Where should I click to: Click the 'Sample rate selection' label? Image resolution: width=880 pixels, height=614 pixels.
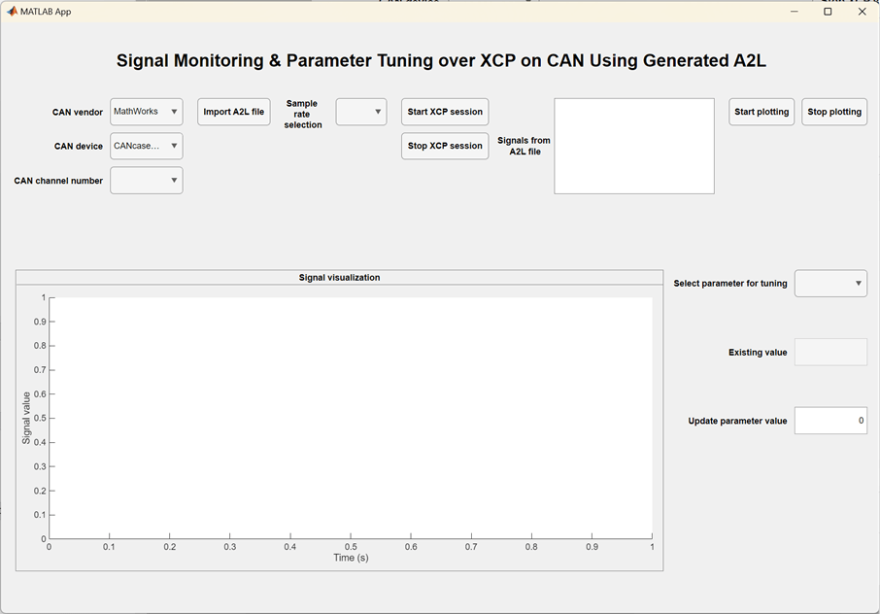[302, 114]
